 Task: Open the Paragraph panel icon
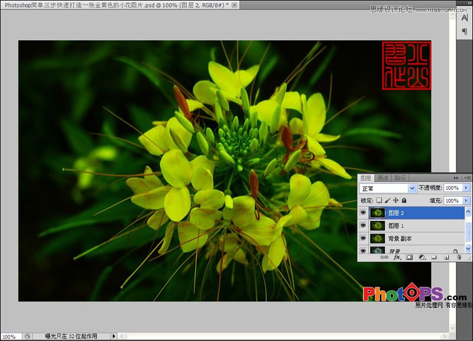pos(465,31)
